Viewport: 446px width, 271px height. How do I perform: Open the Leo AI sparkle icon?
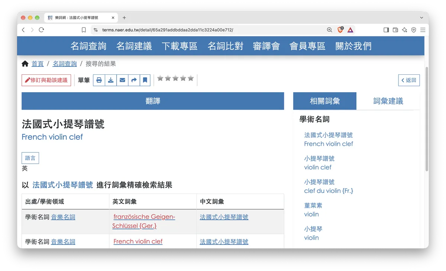[x=404, y=30]
